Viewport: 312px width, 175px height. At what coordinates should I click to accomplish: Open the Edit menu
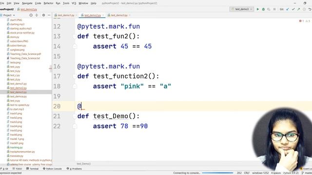(9, 3)
